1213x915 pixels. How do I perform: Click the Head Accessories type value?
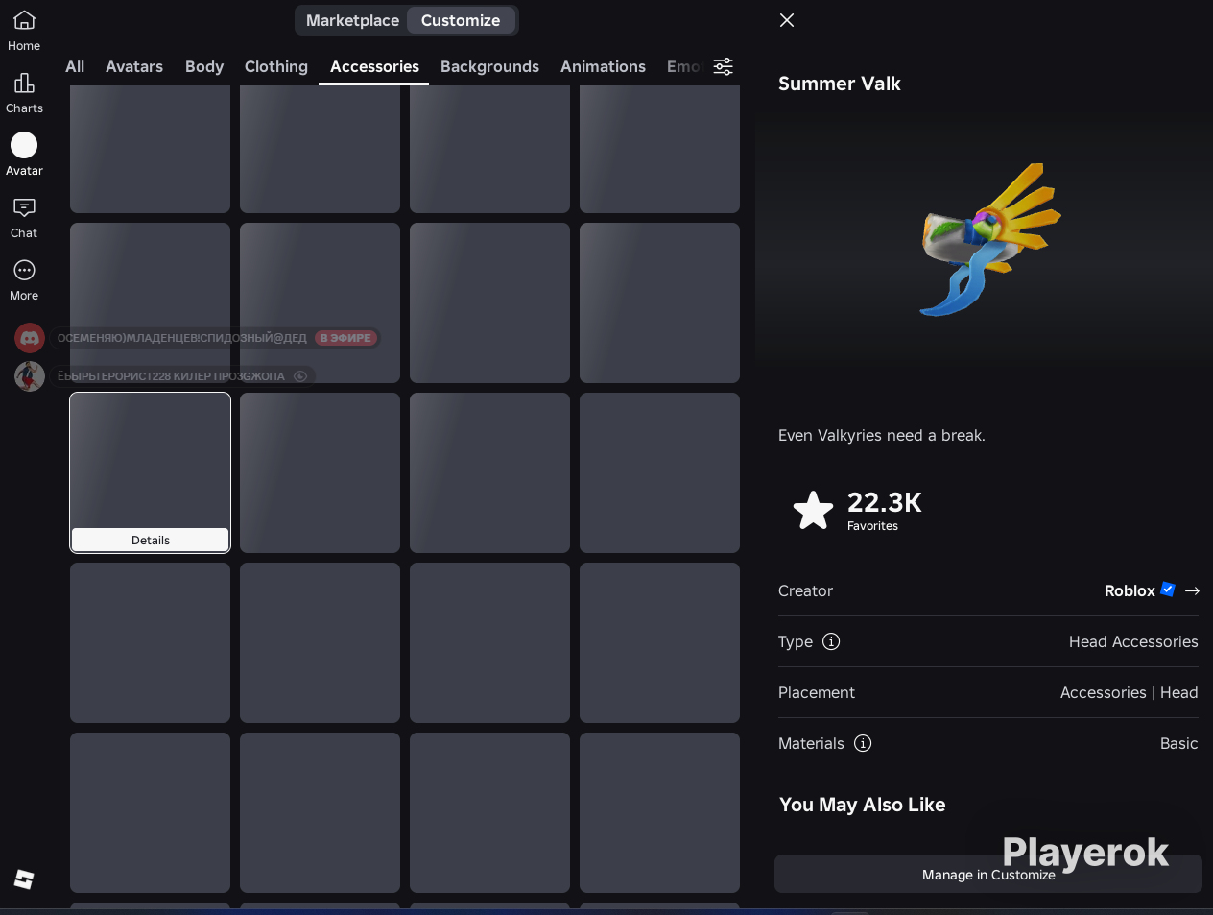pos(1133,641)
